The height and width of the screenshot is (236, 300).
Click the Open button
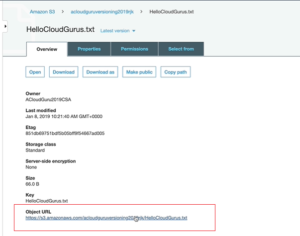tap(35, 72)
